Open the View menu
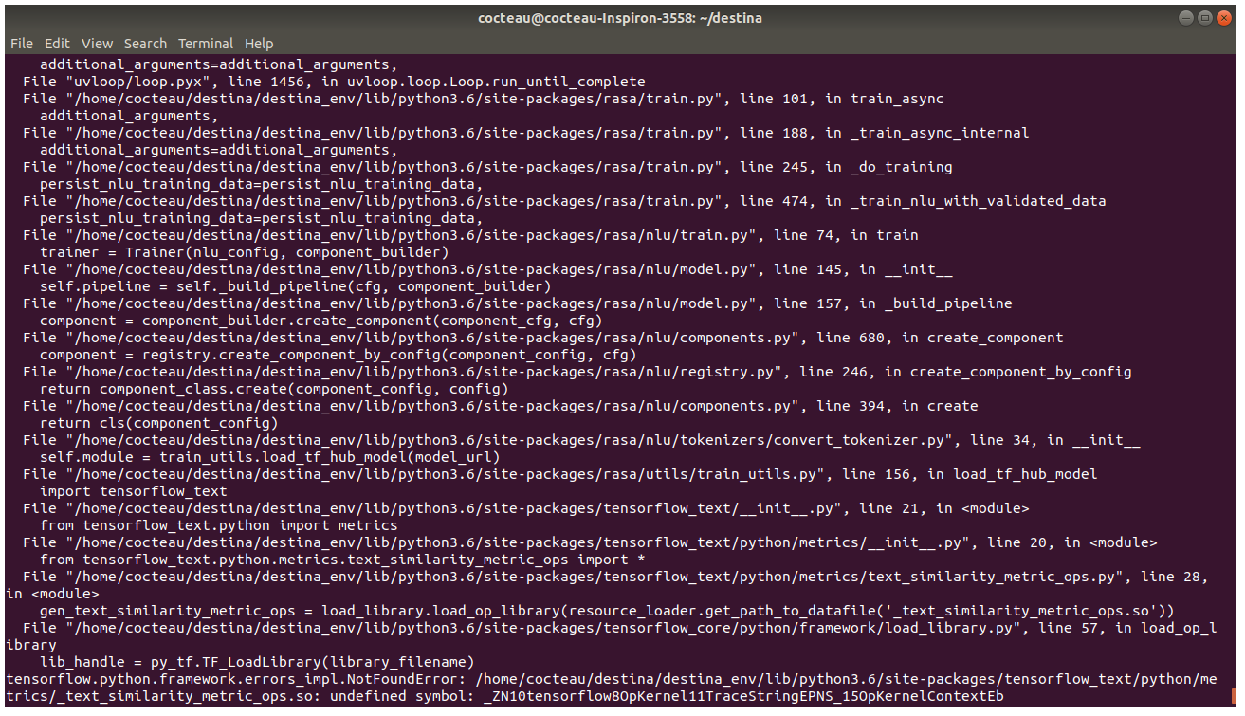This screenshot has width=1245, height=716. click(x=97, y=43)
